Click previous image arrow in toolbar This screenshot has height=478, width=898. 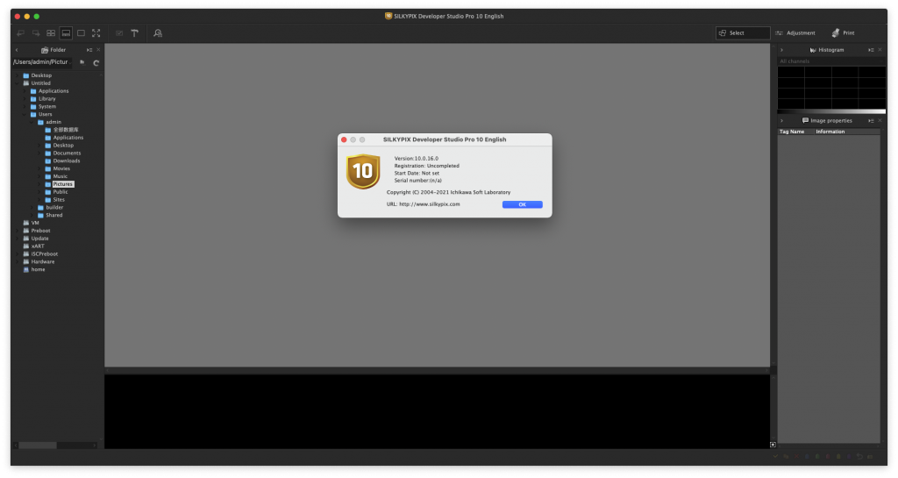[21, 33]
